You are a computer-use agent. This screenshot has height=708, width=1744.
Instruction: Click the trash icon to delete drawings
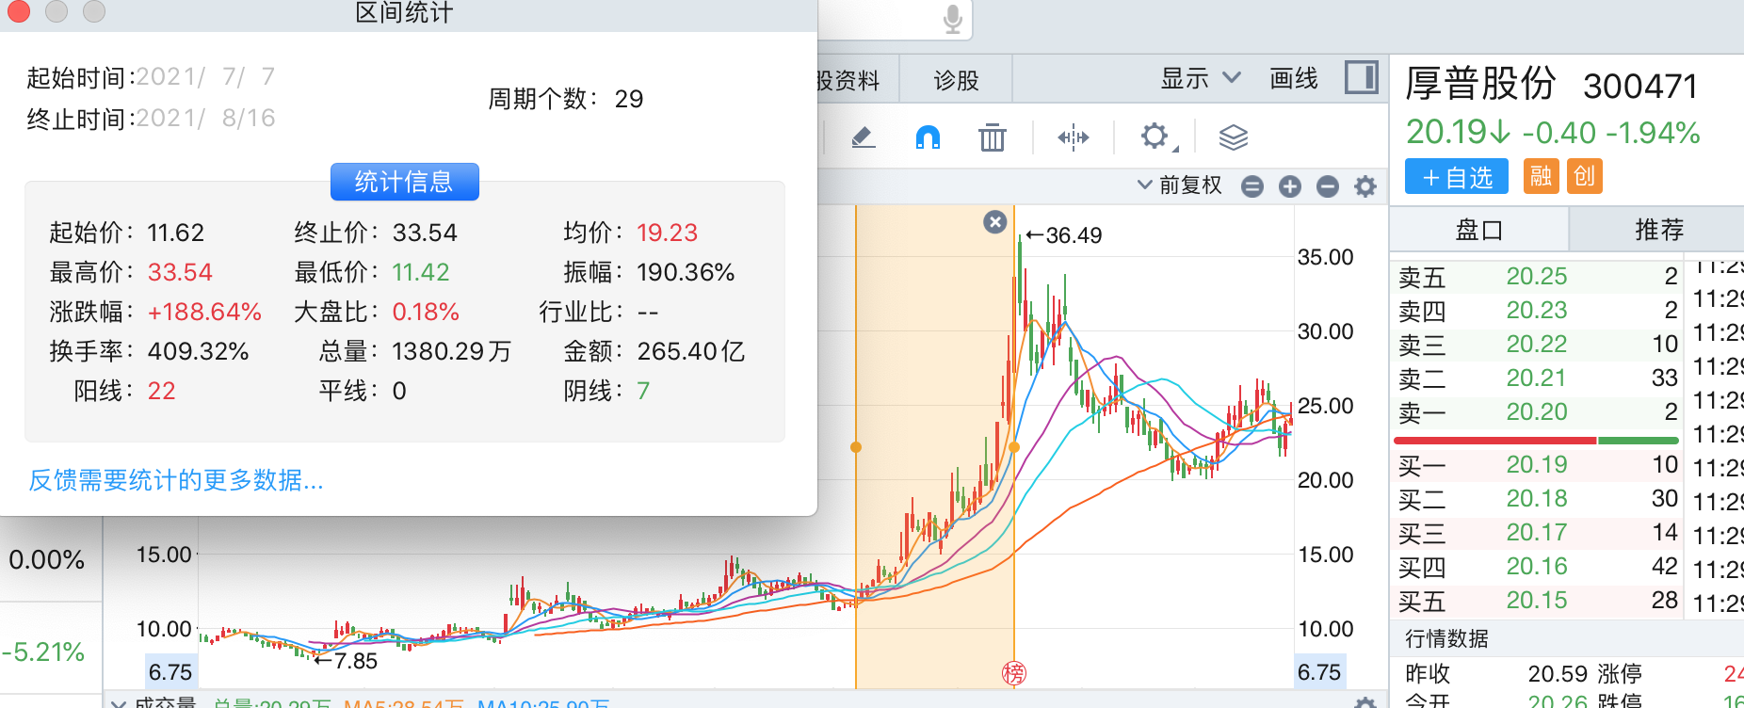click(992, 138)
